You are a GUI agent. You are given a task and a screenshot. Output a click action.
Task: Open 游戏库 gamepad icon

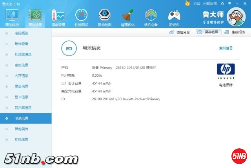pos(174,17)
